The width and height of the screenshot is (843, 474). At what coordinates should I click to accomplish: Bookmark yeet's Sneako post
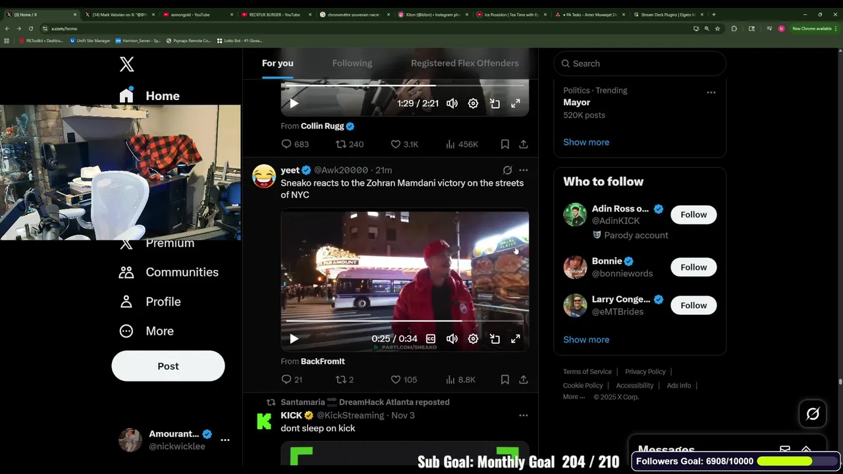coord(504,380)
